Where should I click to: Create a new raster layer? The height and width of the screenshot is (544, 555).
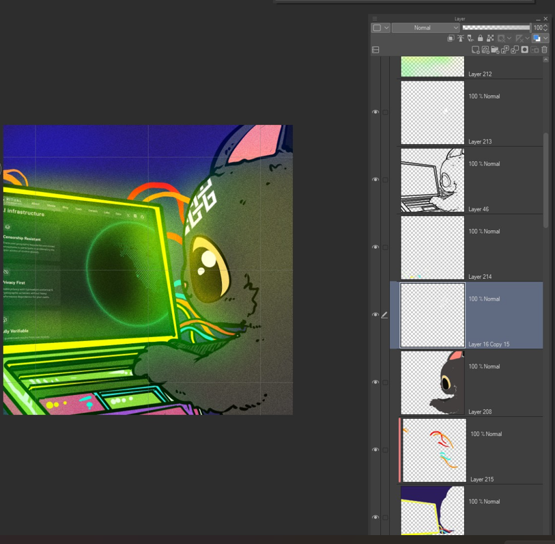click(x=476, y=50)
